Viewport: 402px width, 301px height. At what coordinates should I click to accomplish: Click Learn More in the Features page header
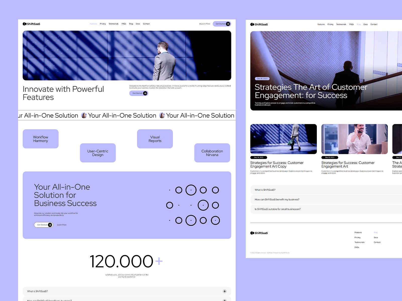click(x=205, y=24)
